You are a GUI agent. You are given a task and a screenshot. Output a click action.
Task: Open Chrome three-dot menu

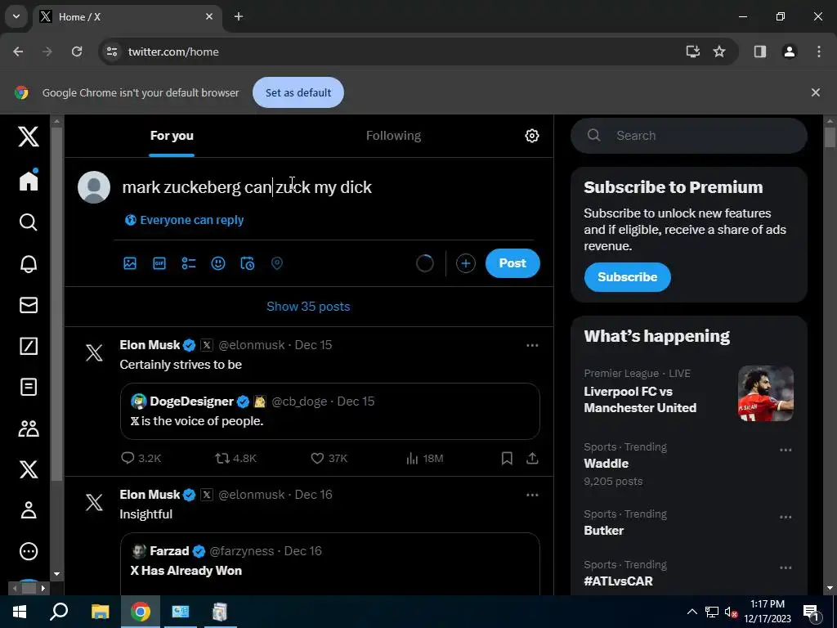pyautogui.click(x=818, y=52)
